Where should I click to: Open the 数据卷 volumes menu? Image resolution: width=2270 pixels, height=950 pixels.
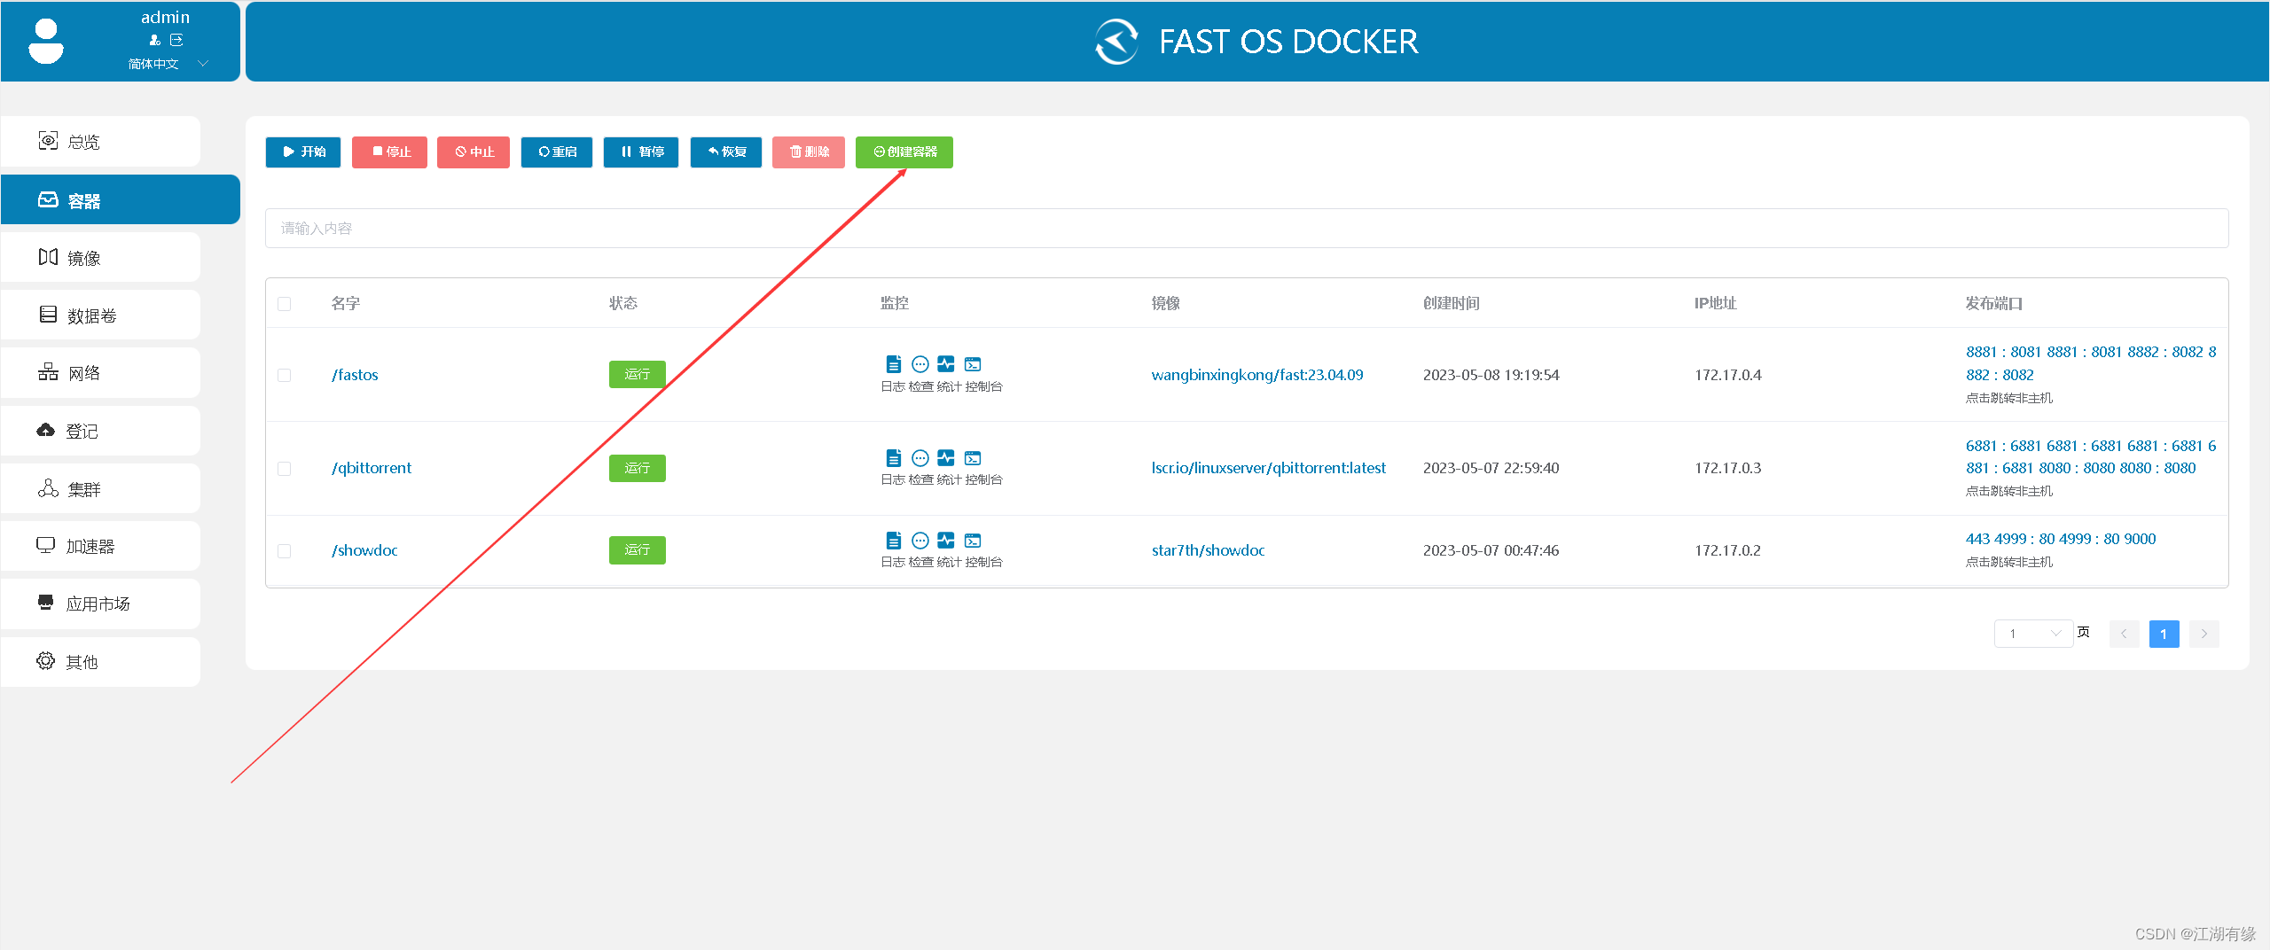(100, 315)
